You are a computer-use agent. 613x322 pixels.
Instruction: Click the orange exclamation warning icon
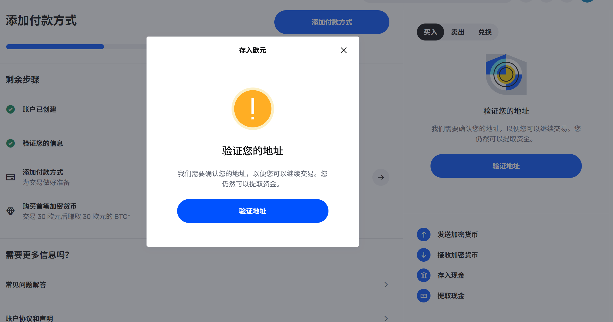(253, 109)
